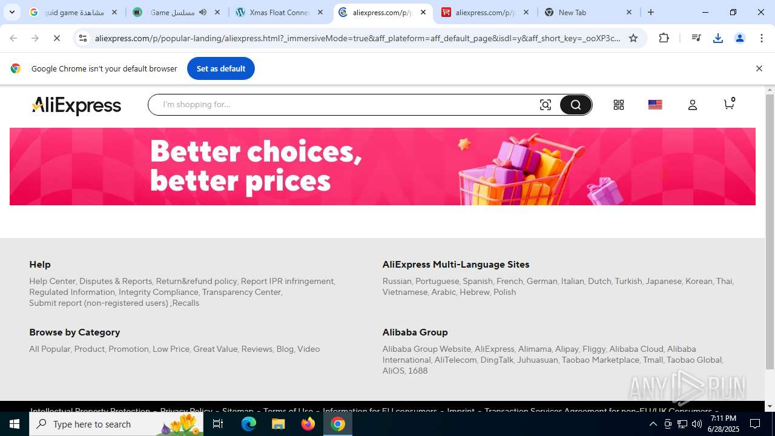Click the Set as default button
The image size is (775, 436).
[x=221, y=68]
